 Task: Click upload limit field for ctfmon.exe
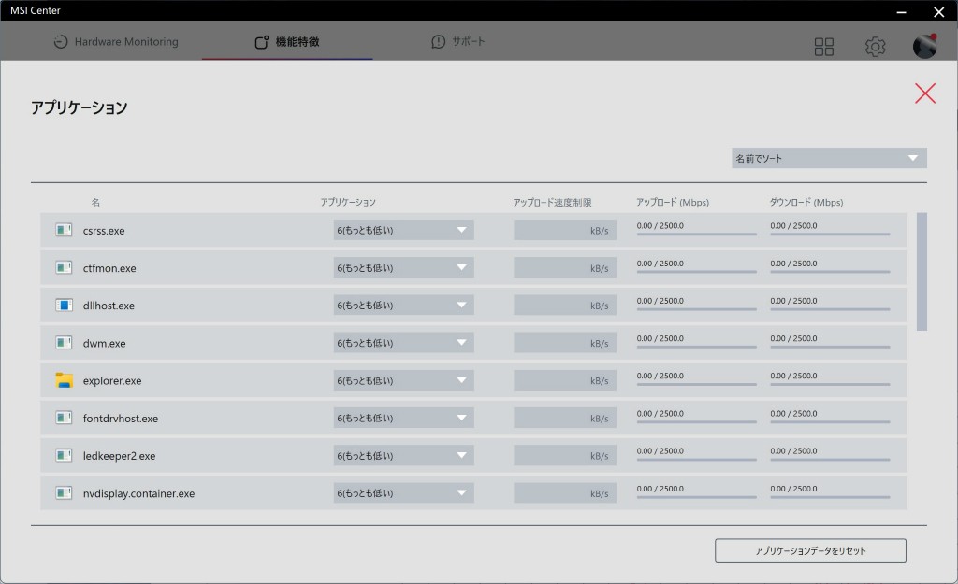[564, 268]
